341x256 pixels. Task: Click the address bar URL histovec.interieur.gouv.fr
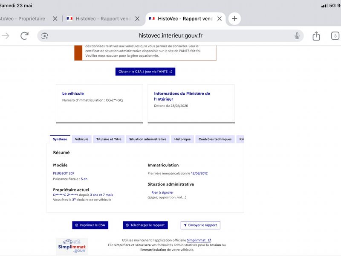click(170, 35)
